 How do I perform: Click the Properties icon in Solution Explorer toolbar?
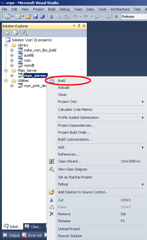[x=7, y=33]
